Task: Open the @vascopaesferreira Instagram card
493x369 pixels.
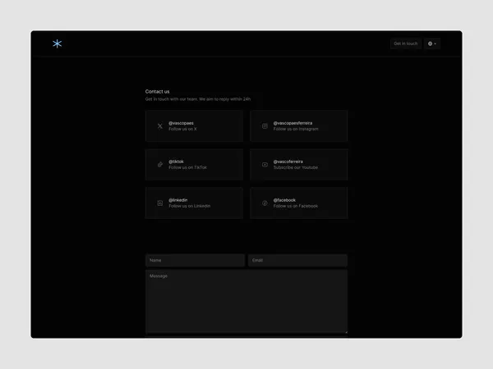Action: [x=299, y=125]
